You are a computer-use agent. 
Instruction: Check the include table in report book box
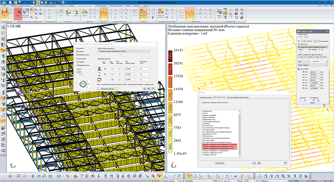[202, 102]
